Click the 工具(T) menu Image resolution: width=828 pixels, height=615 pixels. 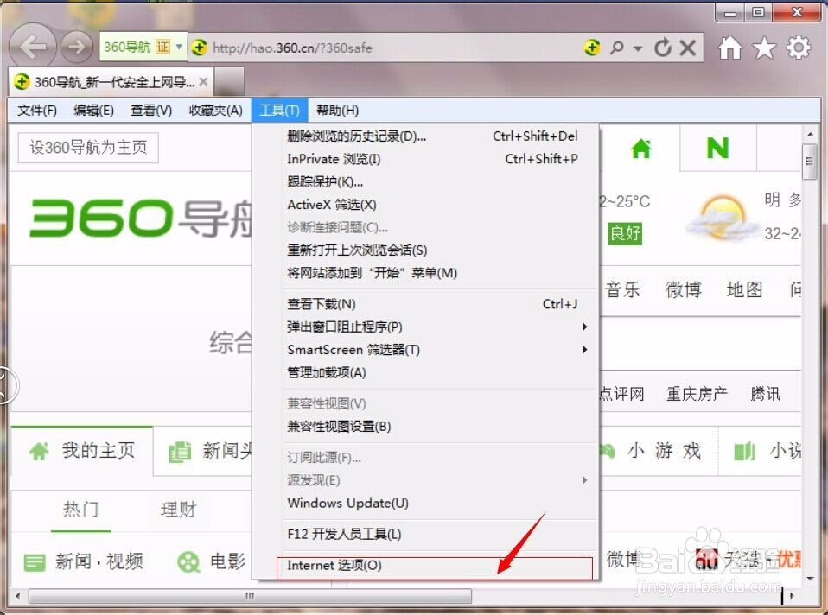[x=279, y=111]
